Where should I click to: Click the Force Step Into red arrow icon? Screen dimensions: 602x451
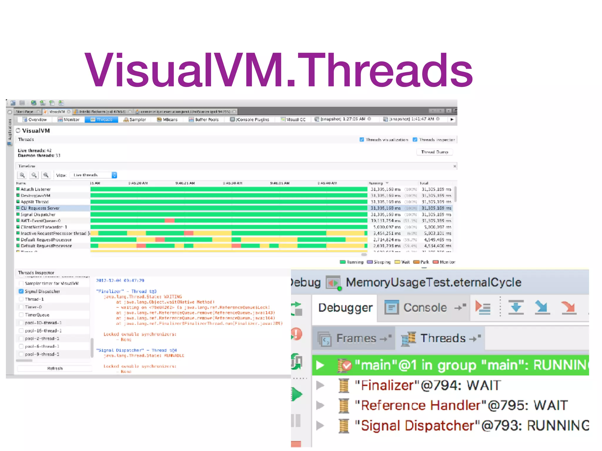pos(569,307)
